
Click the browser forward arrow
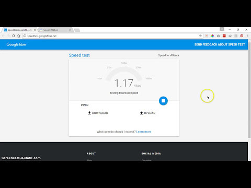click(8, 36)
